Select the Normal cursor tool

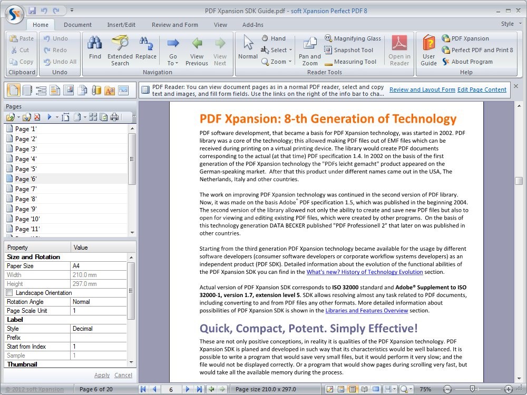tap(248, 47)
